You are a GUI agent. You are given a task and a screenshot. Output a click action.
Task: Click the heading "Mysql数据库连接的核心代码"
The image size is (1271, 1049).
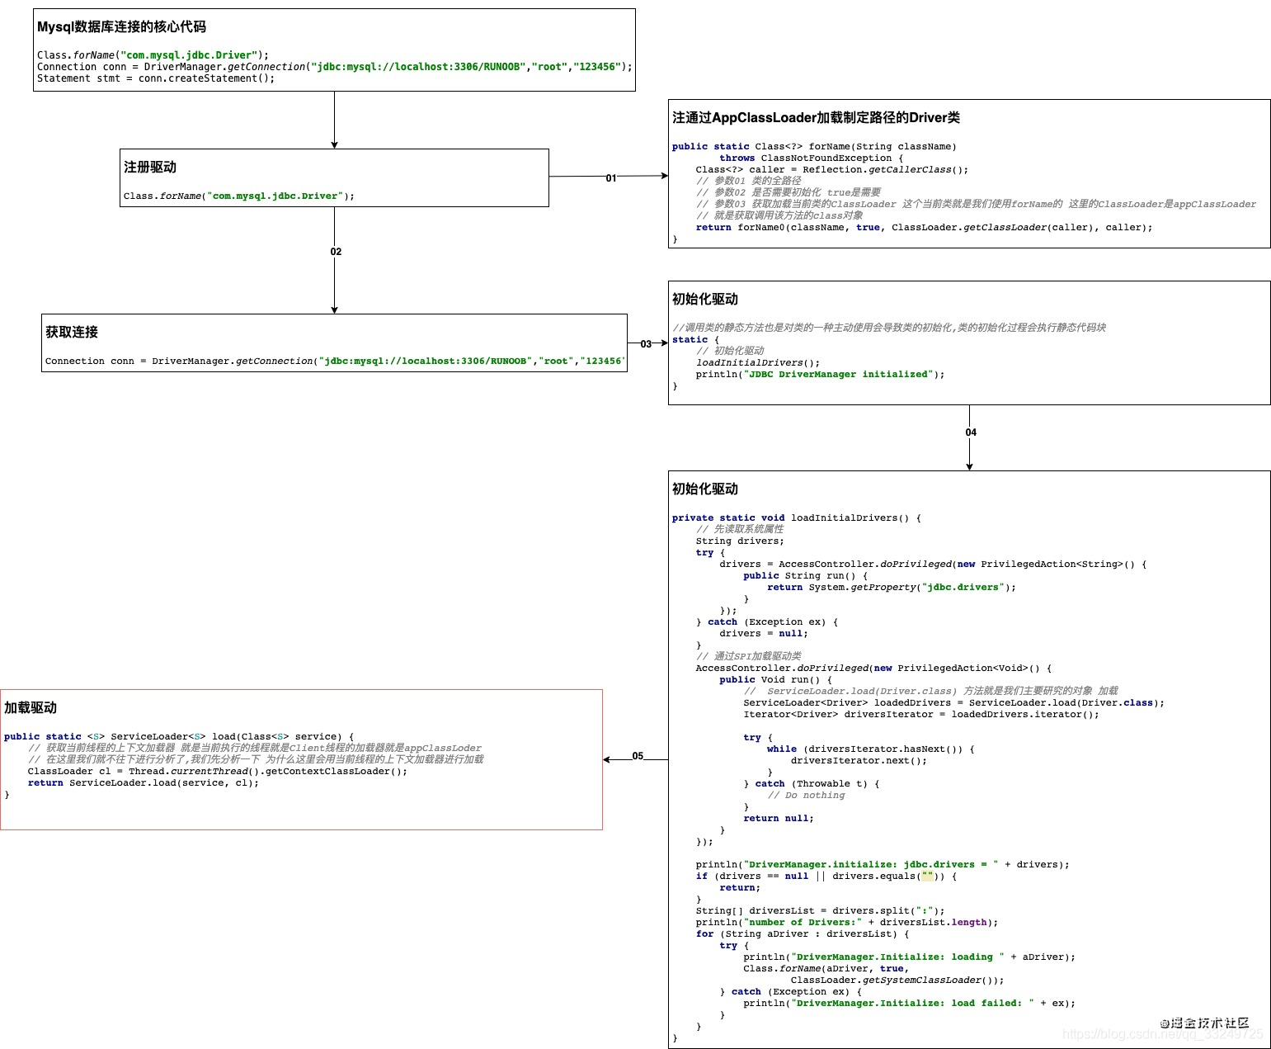[121, 26]
